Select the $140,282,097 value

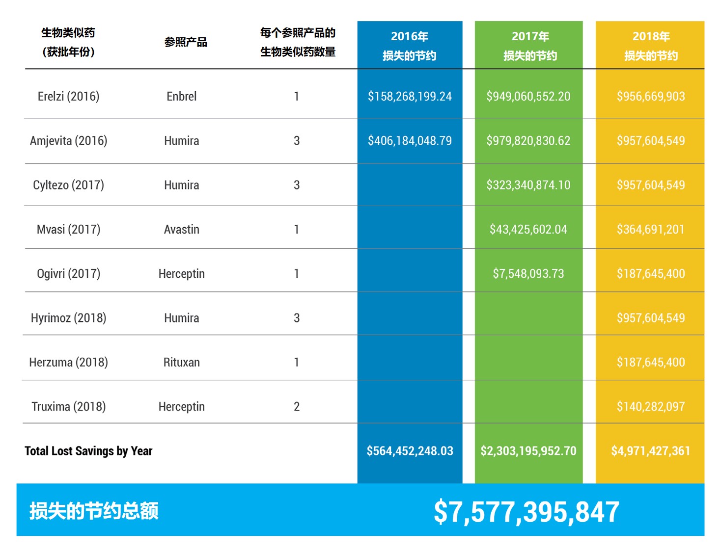[x=651, y=406]
